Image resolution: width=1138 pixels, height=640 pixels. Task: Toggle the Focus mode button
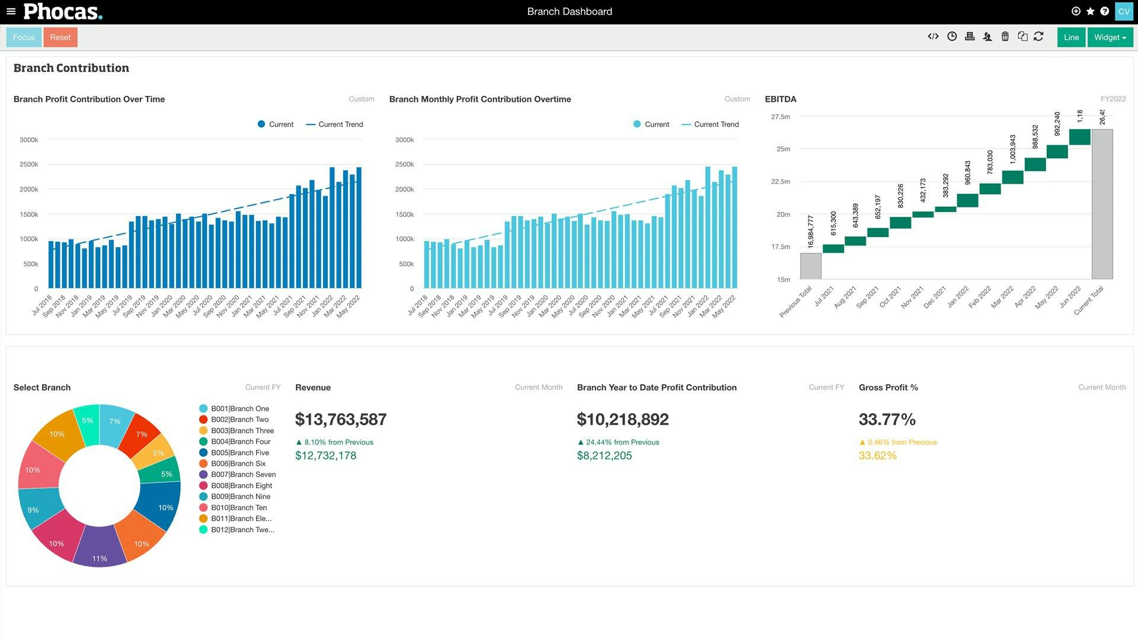point(24,37)
